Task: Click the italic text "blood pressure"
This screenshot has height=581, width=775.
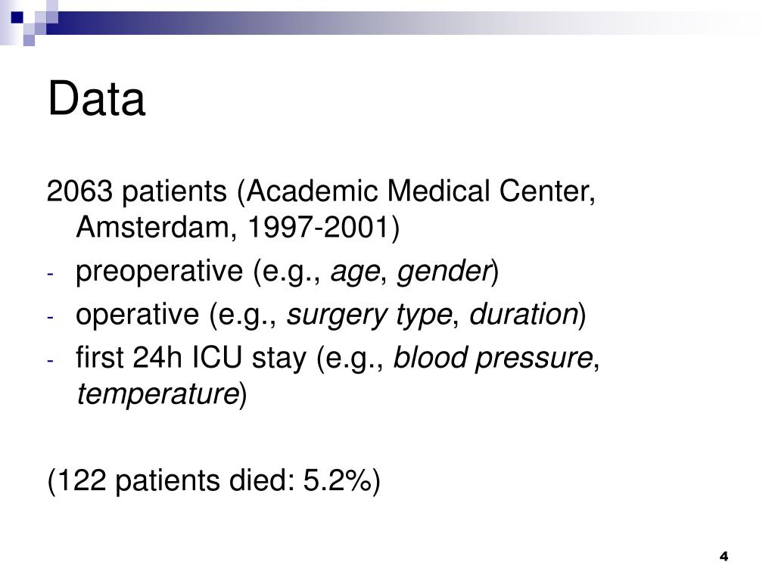Action: tap(493, 359)
